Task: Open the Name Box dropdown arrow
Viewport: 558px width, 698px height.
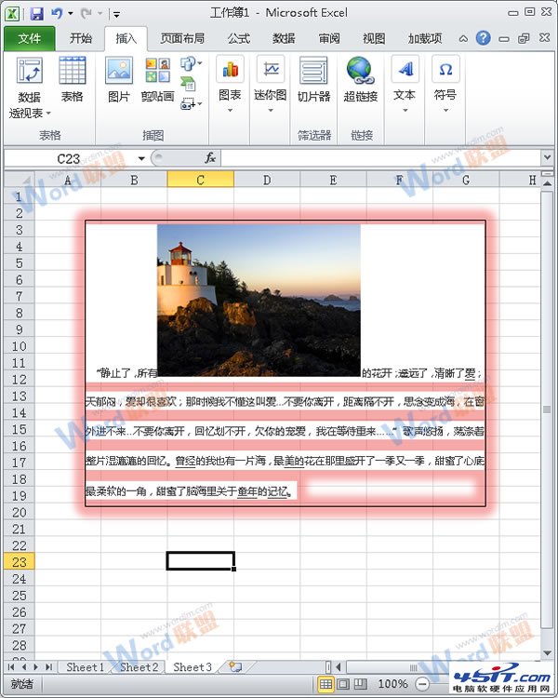Action: pyautogui.click(x=141, y=158)
